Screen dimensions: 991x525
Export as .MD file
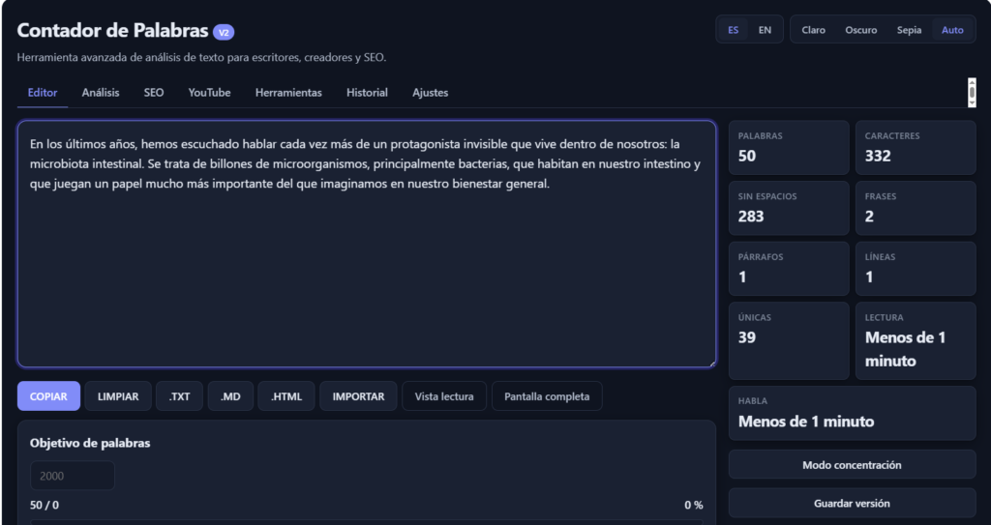(x=230, y=396)
